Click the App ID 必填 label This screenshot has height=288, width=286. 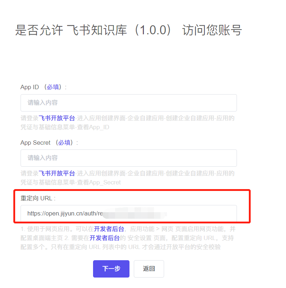[53, 87]
